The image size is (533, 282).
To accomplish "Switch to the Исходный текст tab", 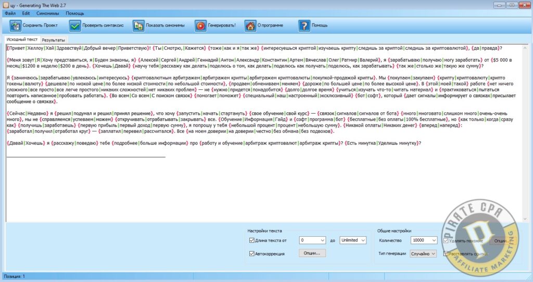I will tap(22, 39).
